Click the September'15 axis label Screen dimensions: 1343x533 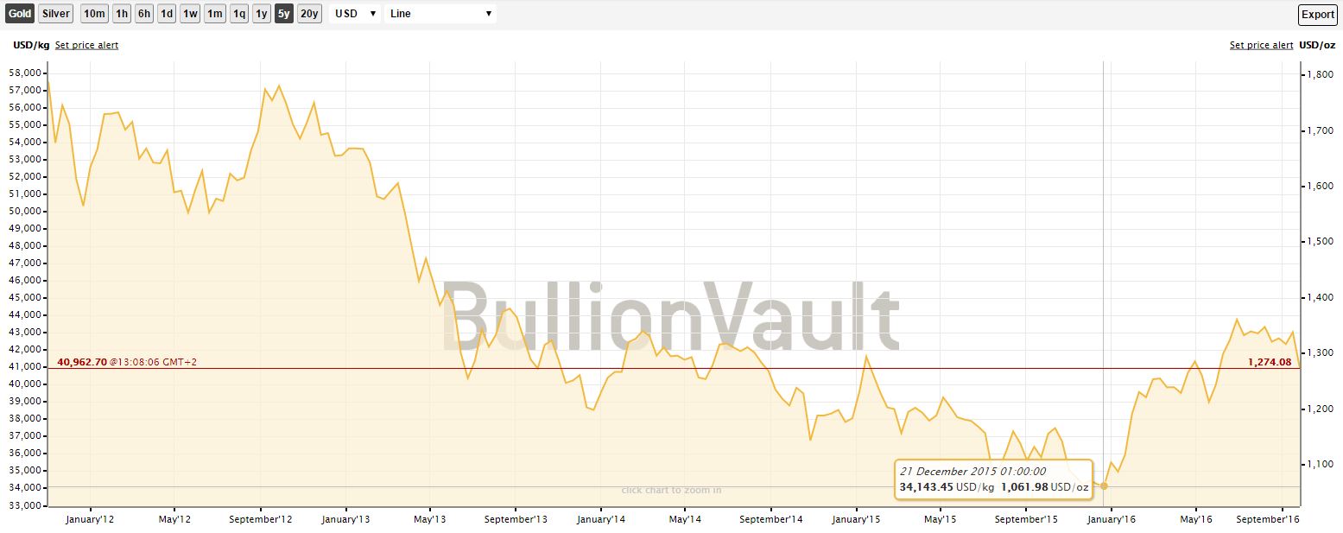(1026, 519)
